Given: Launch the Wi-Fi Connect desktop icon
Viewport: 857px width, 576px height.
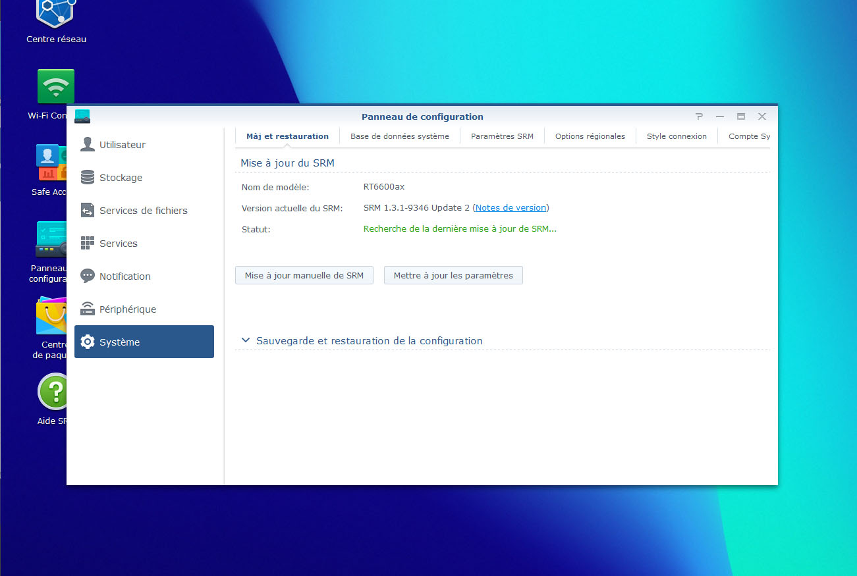Looking at the screenshot, I should 56,87.
